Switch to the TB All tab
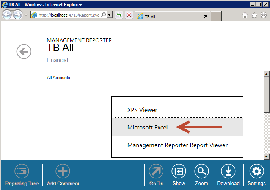The image size is (270, 190). pyautogui.click(x=172, y=17)
